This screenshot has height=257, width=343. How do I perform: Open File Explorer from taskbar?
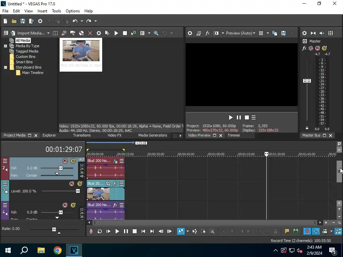41,250
